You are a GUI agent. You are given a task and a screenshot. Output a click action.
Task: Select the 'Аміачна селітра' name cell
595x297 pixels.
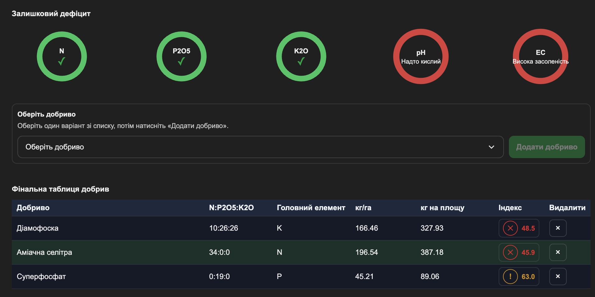44,252
